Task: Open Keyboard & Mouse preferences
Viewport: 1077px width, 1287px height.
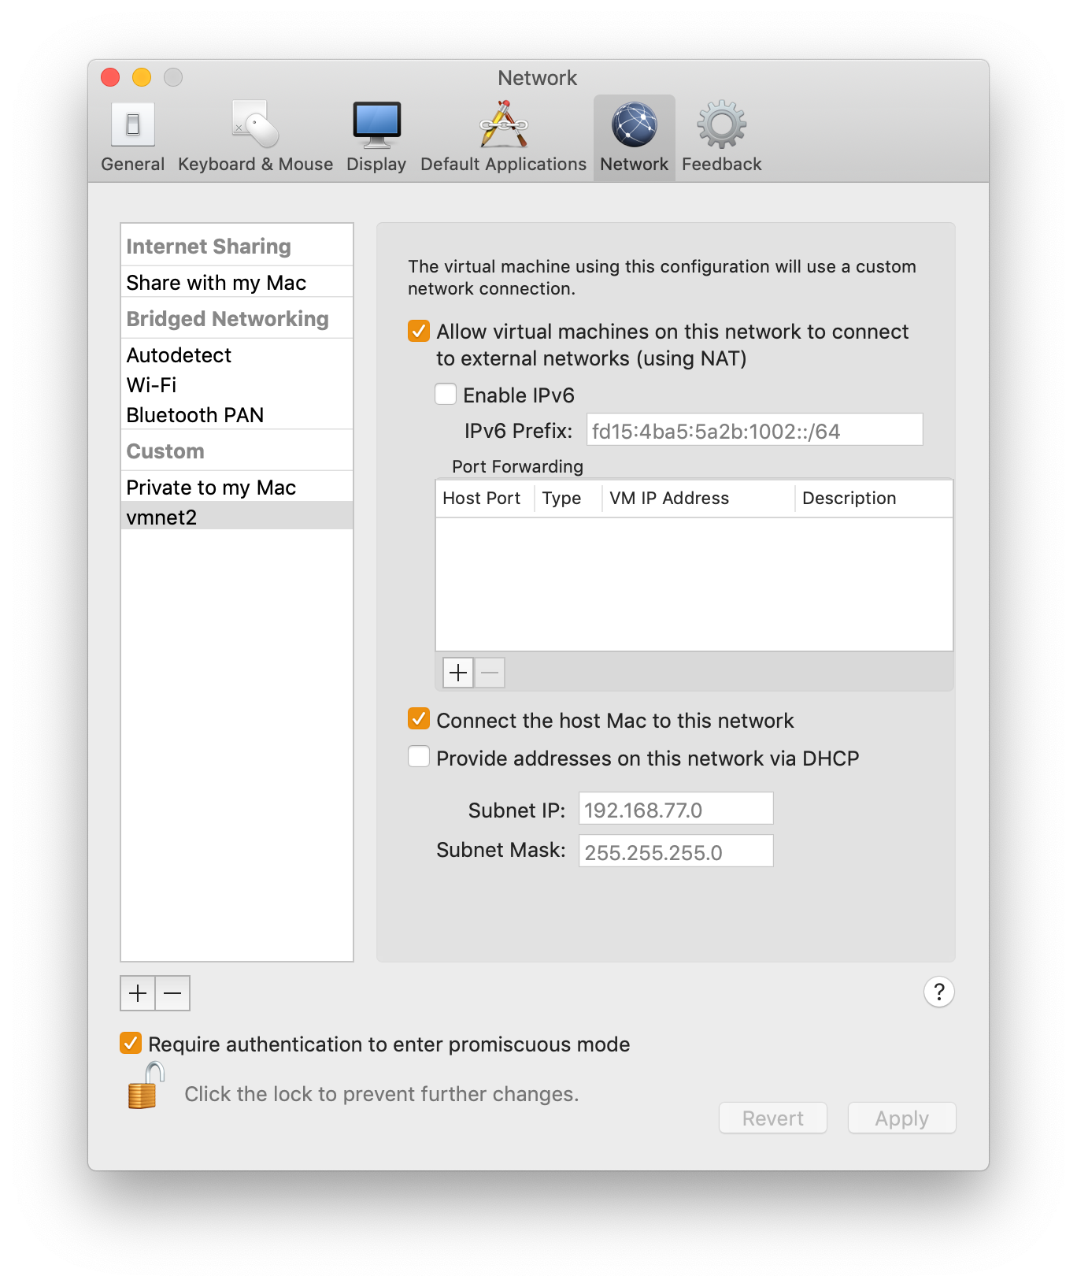Action: (255, 138)
